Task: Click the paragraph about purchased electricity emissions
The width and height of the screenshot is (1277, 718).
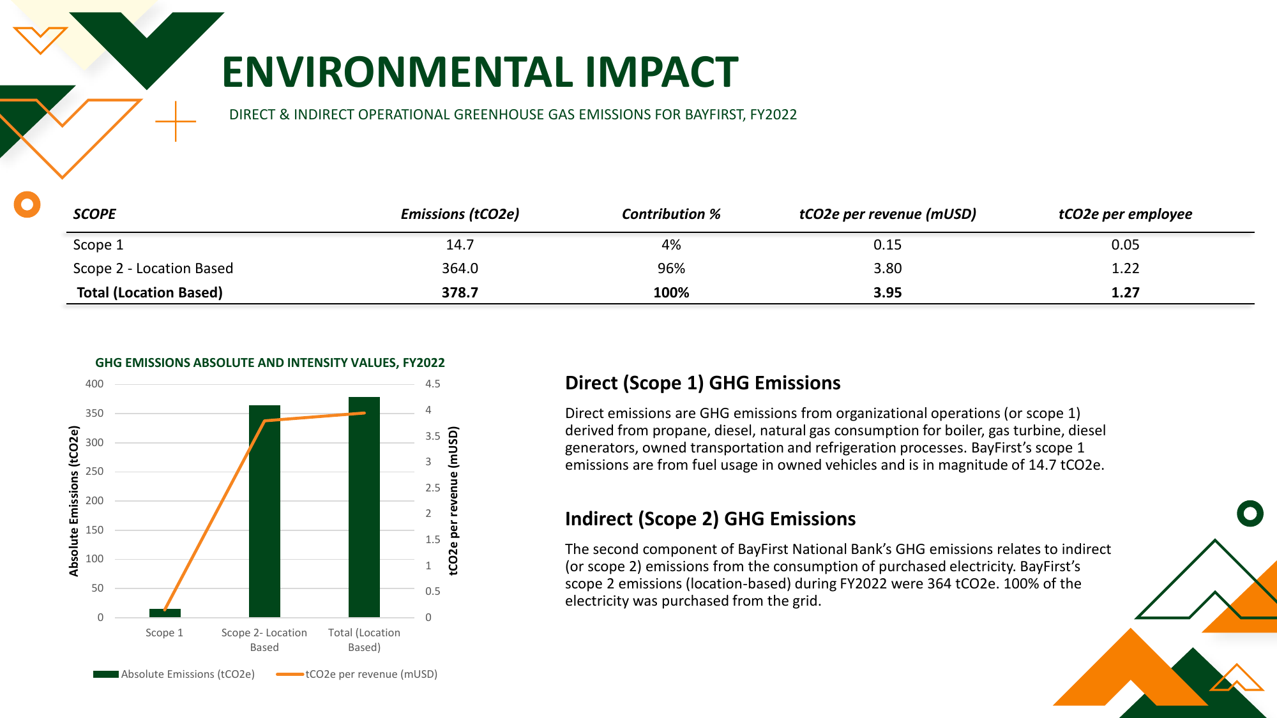Action: (x=838, y=575)
